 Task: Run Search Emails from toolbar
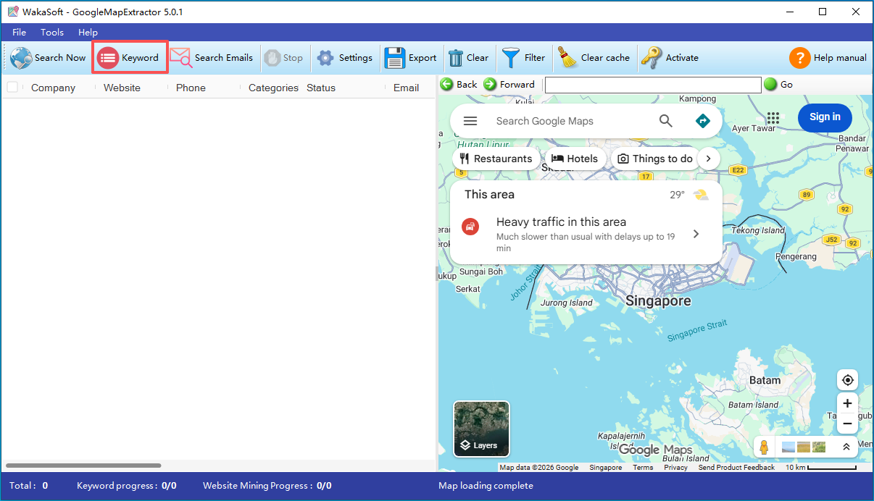pyautogui.click(x=212, y=58)
